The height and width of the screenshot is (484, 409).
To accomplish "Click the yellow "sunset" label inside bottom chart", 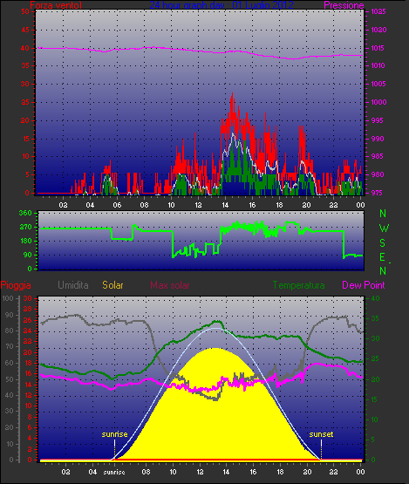I will tap(321, 434).
